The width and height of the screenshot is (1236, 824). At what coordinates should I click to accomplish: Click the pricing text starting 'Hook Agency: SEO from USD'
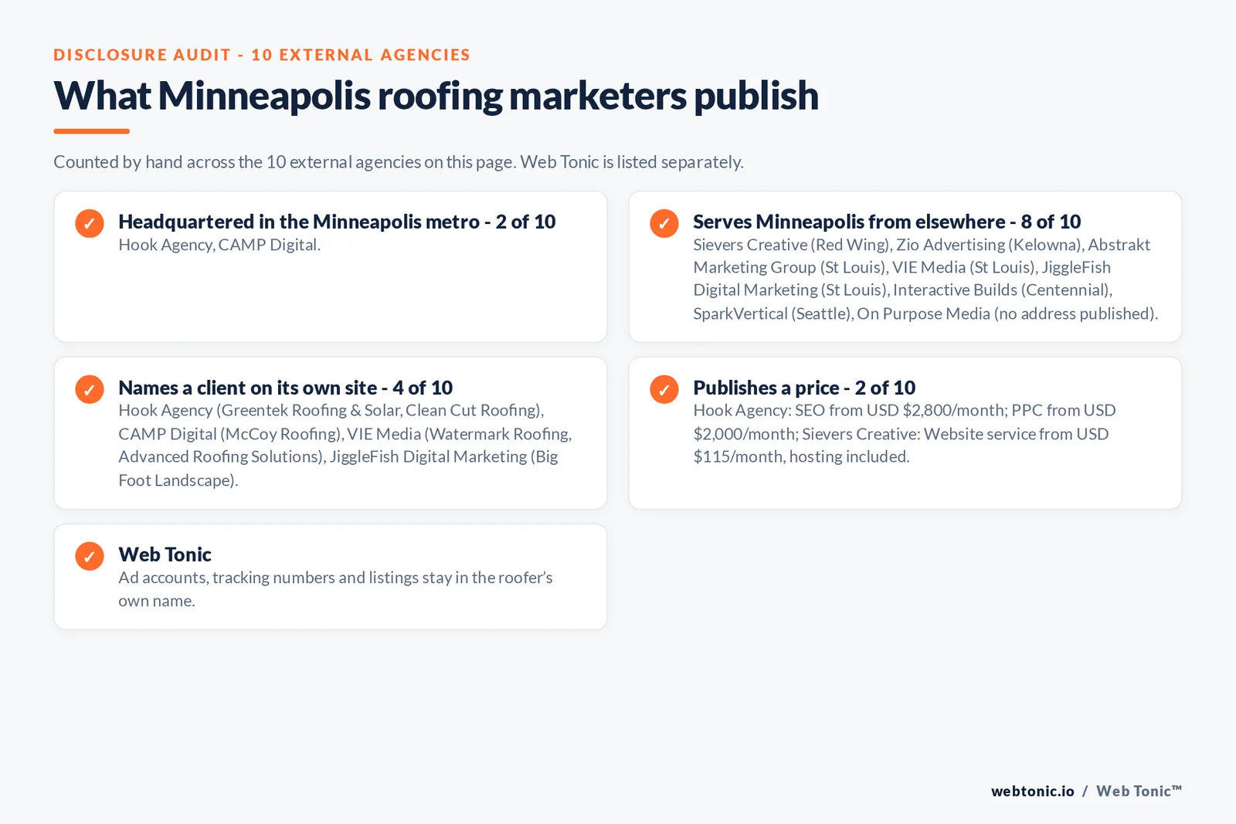tap(905, 433)
